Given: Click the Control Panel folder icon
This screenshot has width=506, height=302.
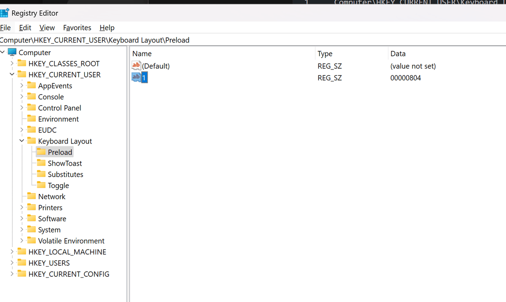Looking at the screenshot, I should pyautogui.click(x=32, y=108).
